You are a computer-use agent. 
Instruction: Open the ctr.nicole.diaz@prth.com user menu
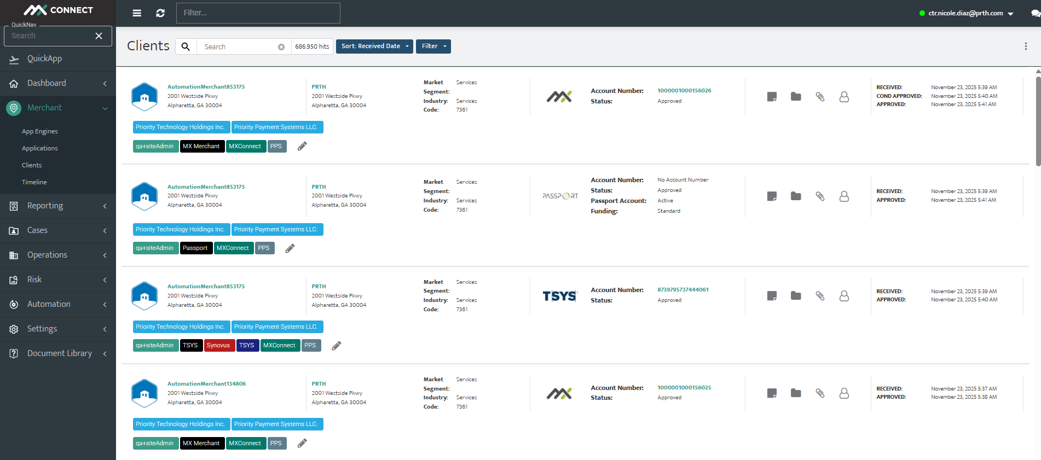pyautogui.click(x=967, y=13)
